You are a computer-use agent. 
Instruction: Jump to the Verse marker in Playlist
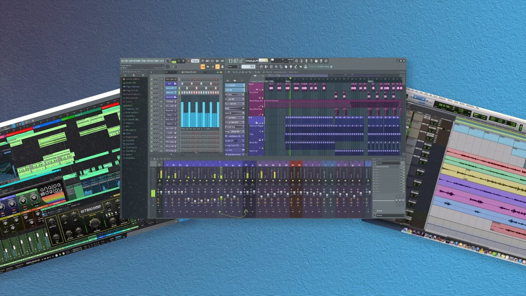pyautogui.click(x=288, y=81)
